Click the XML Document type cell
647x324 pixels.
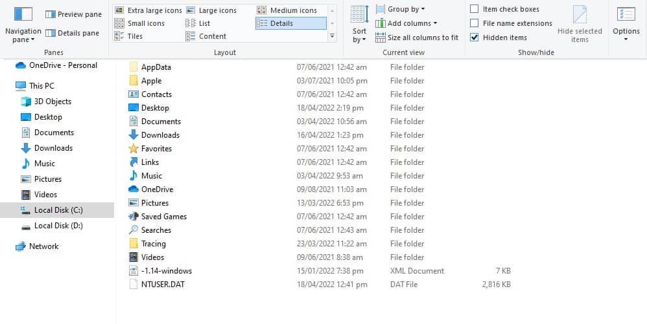(417, 271)
